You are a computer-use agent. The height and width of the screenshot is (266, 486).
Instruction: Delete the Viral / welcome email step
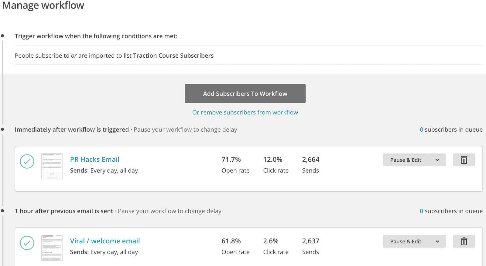coord(464,241)
